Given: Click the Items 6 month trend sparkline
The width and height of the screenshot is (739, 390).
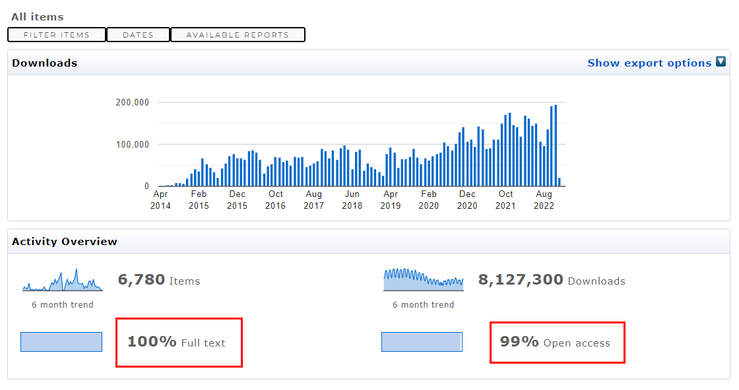Looking at the screenshot, I should (x=63, y=281).
